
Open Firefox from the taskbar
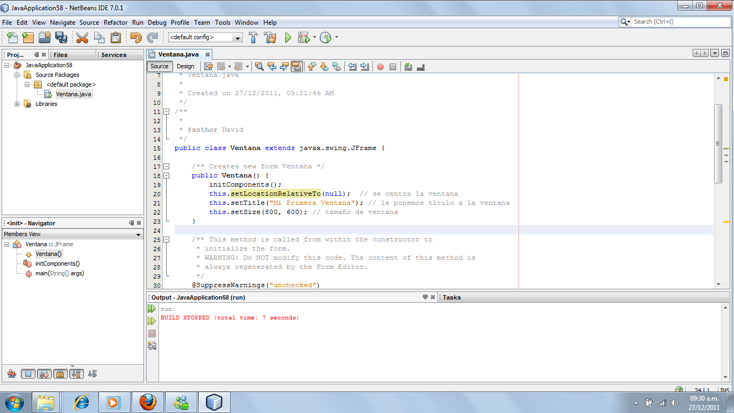(147, 402)
